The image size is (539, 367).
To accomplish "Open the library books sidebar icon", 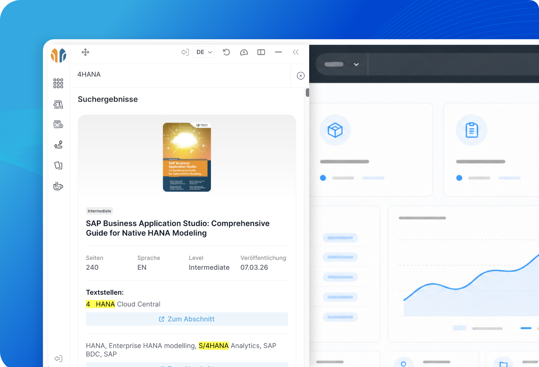I will click(58, 104).
